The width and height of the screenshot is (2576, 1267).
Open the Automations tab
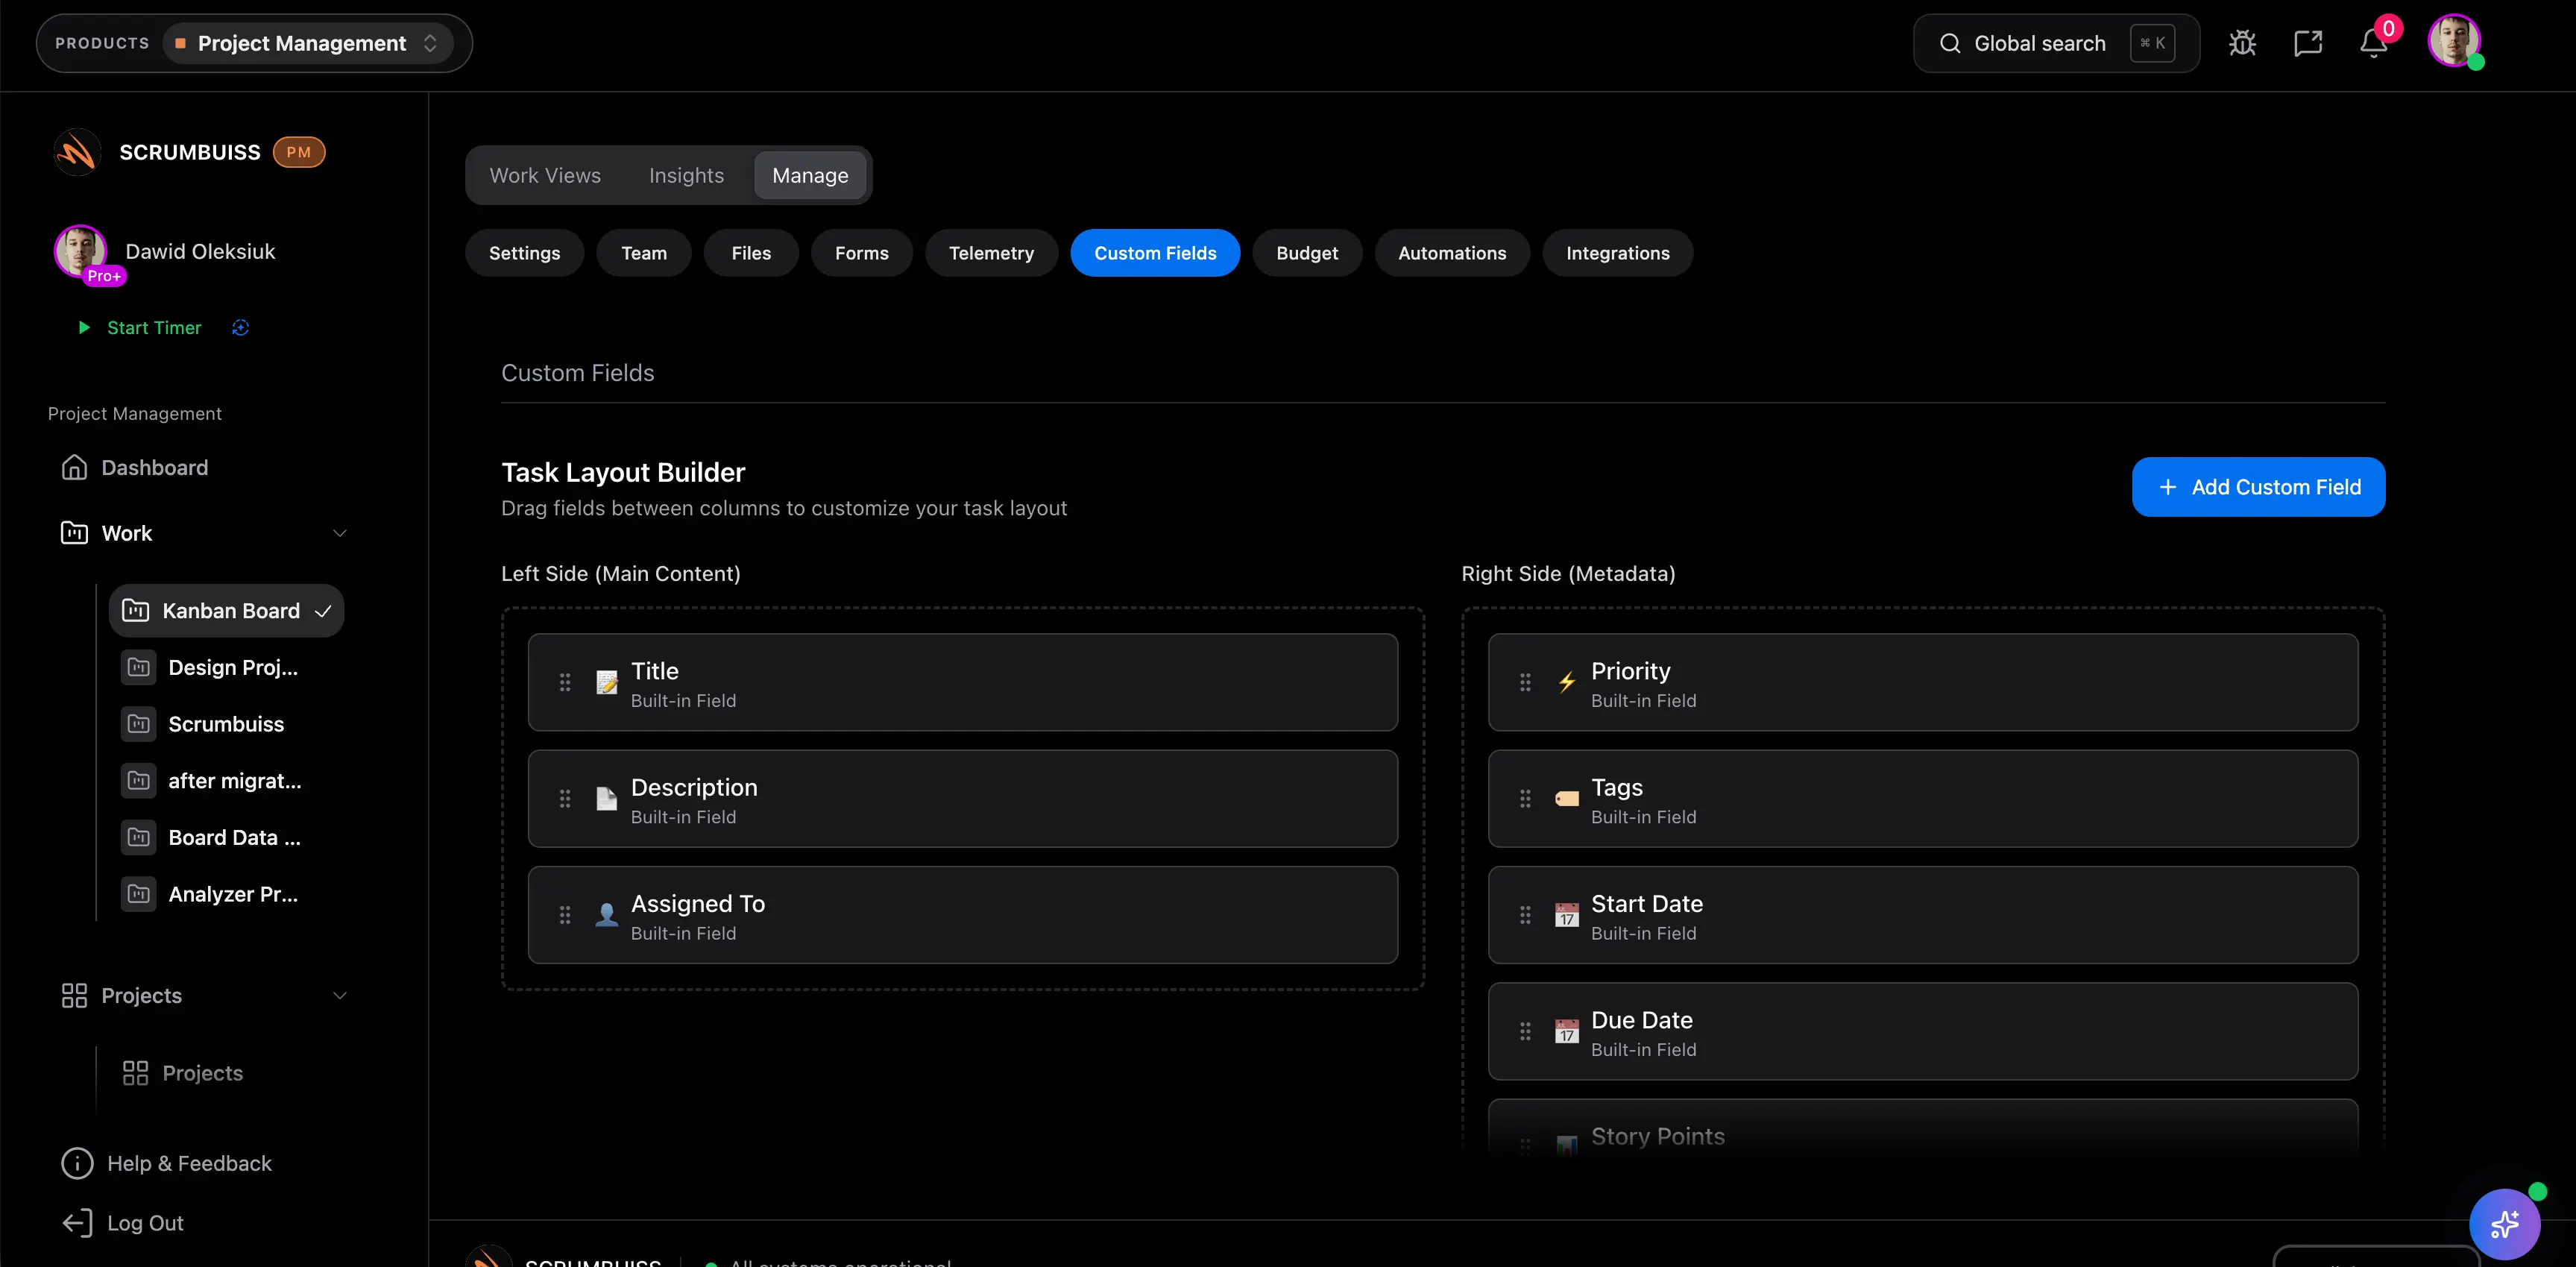pos(1451,253)
